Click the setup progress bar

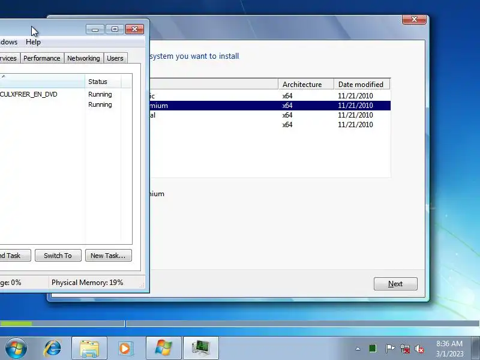click(240, 323)
